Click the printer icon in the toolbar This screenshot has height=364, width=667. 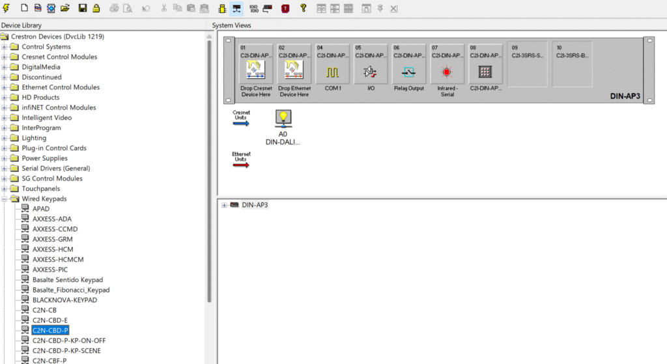[x=114, y=8]
